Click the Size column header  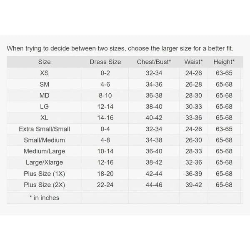[x=44, y=62]
